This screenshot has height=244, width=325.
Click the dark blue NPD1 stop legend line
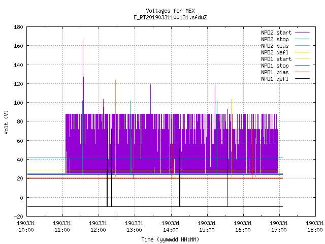(x=302, y=66)
